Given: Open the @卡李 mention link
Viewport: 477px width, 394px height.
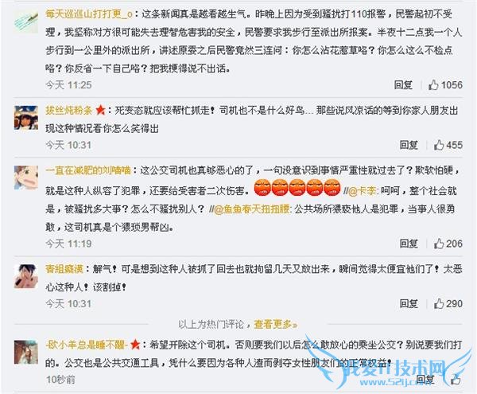Looking at the screenshot, I should (362, 191).
